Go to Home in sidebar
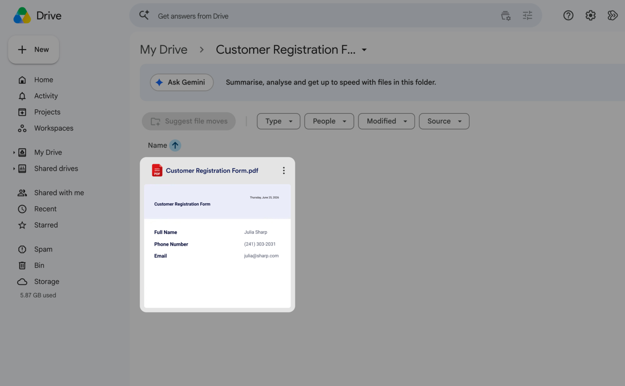This screenshot has width=625, height=386. coord(44,80)
